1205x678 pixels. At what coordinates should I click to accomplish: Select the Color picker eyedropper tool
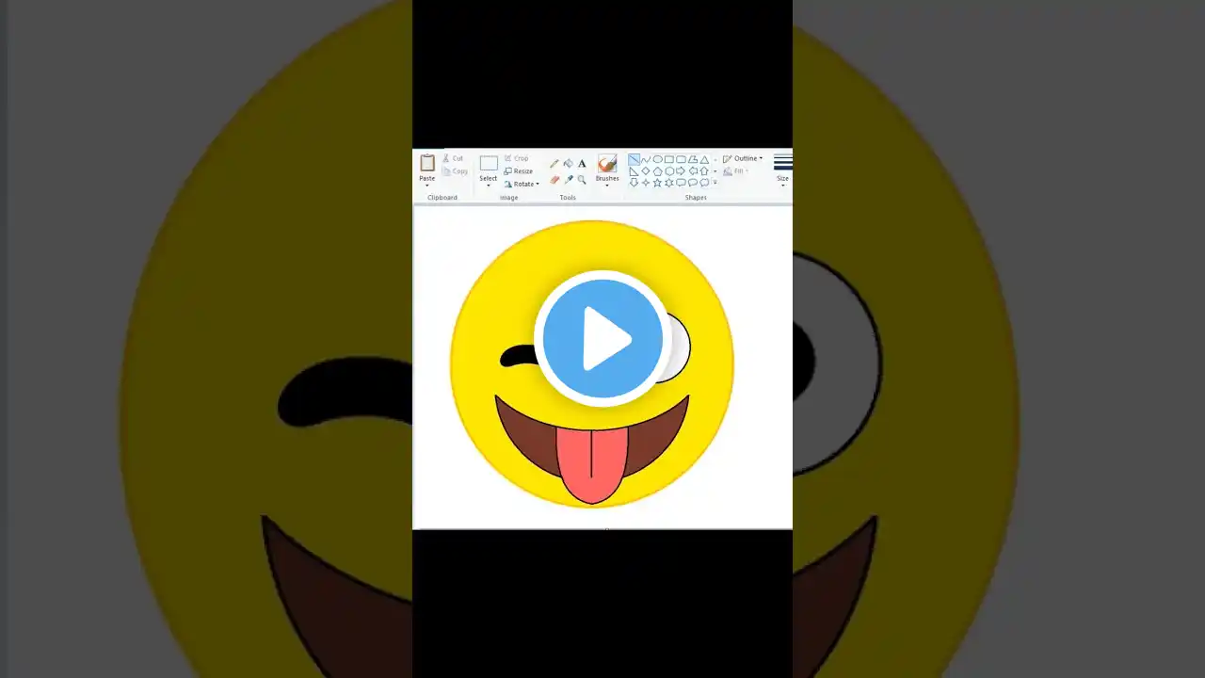(569, 179)
